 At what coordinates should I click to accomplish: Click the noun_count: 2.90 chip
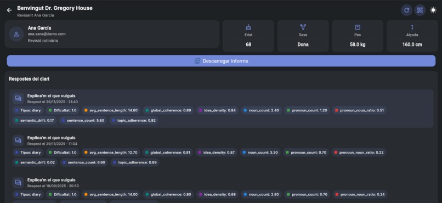(261, 194)
